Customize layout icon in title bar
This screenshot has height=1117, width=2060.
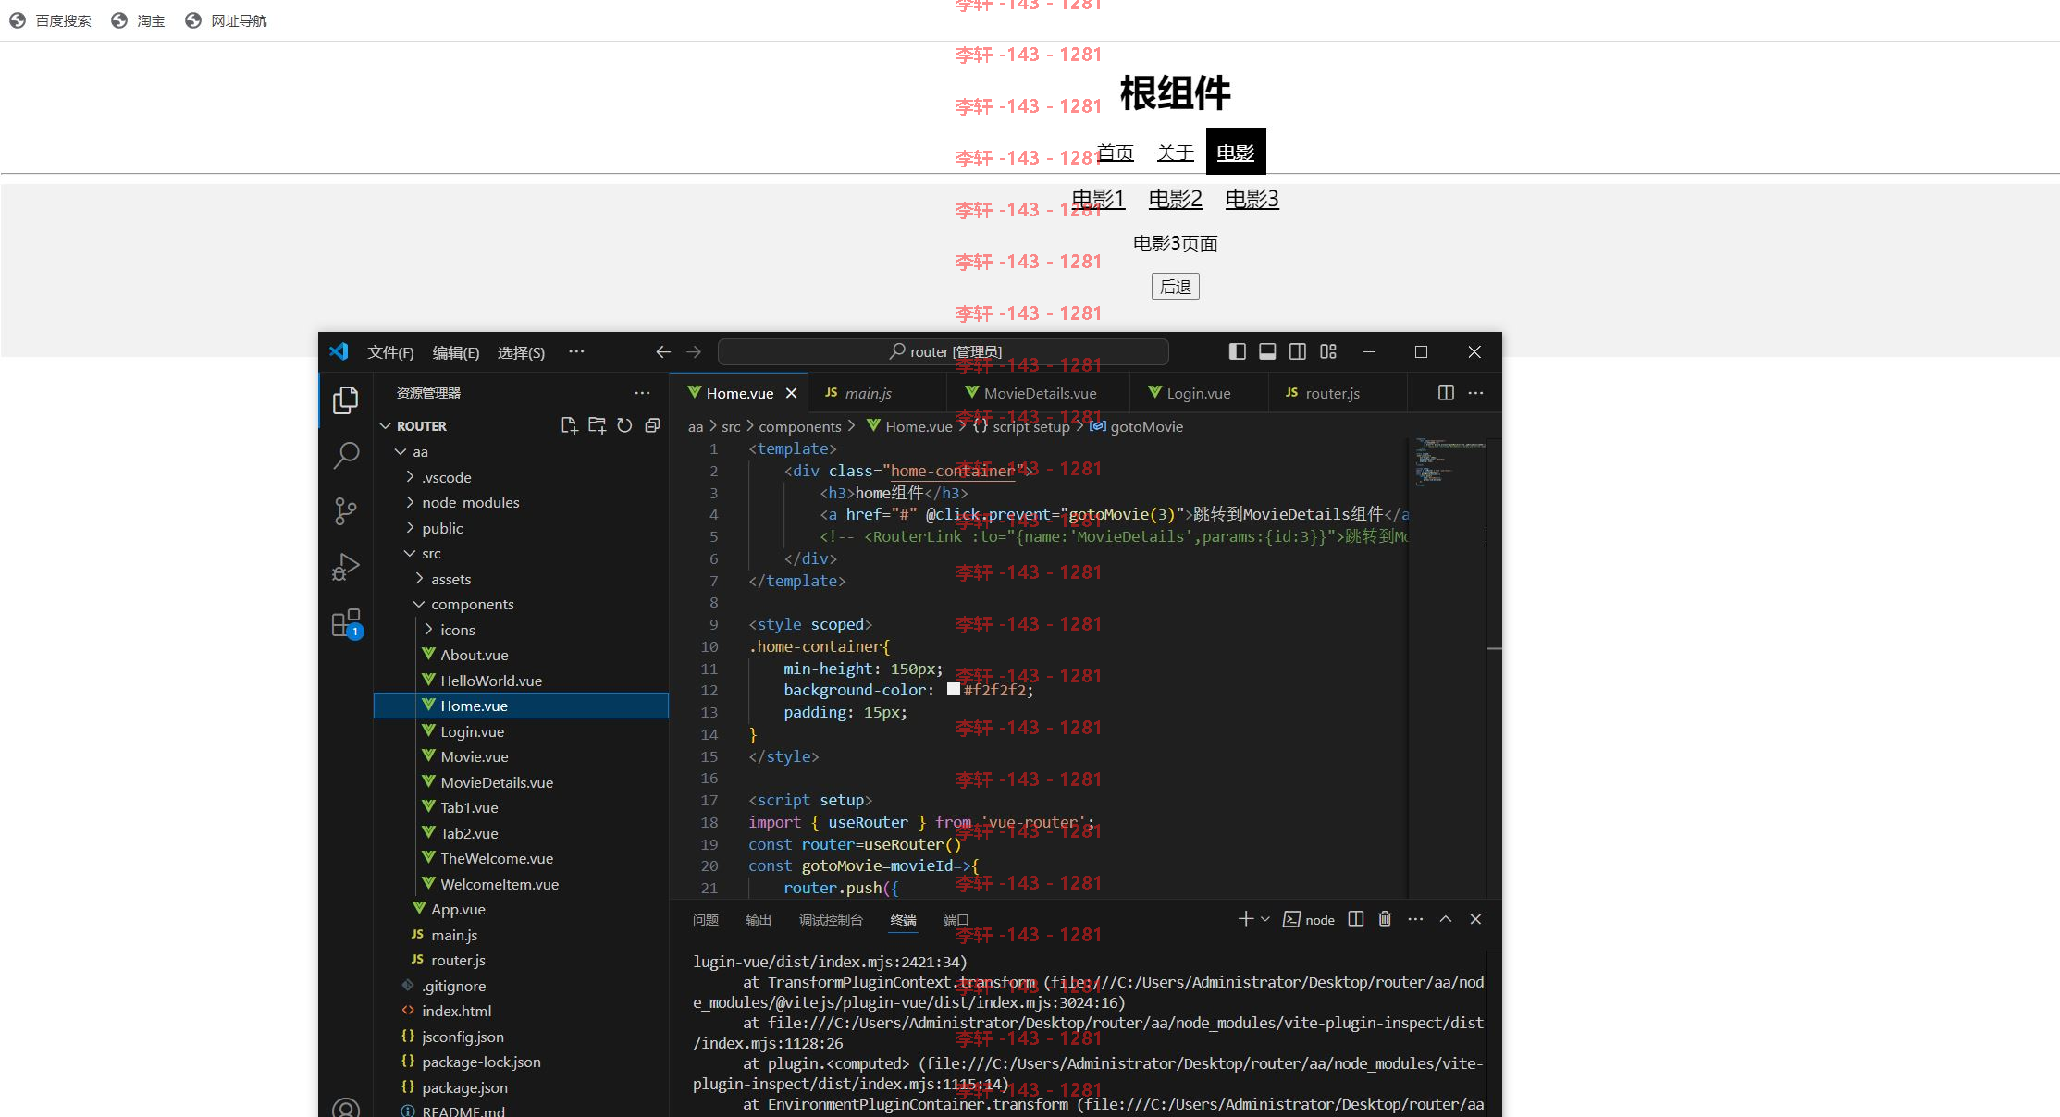click(x=1328, y=351)
